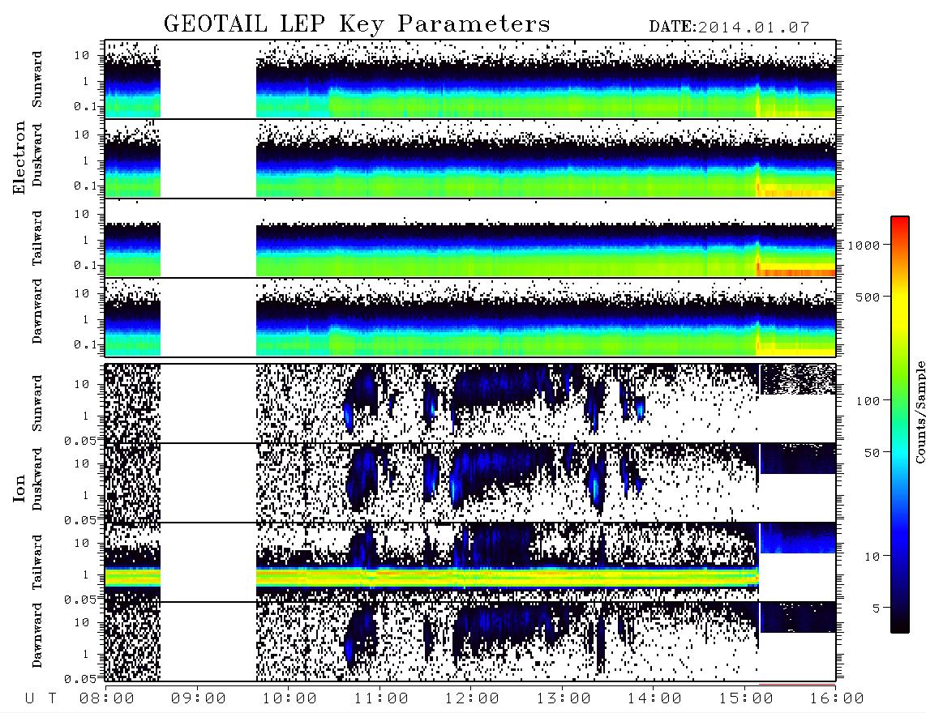This screenshot has height=713, width=926.
Task: Select the Electron Dawnward panel label
Action: click(37, 311)
